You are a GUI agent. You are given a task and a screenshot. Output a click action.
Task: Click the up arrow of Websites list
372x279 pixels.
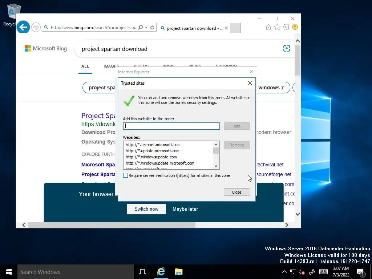click(216, 145)
